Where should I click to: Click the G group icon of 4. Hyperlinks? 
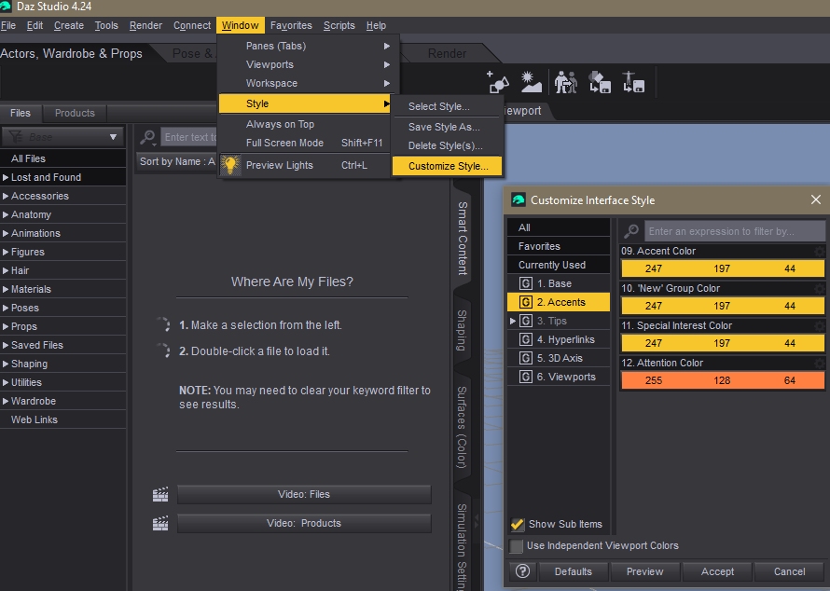[526, 339]
